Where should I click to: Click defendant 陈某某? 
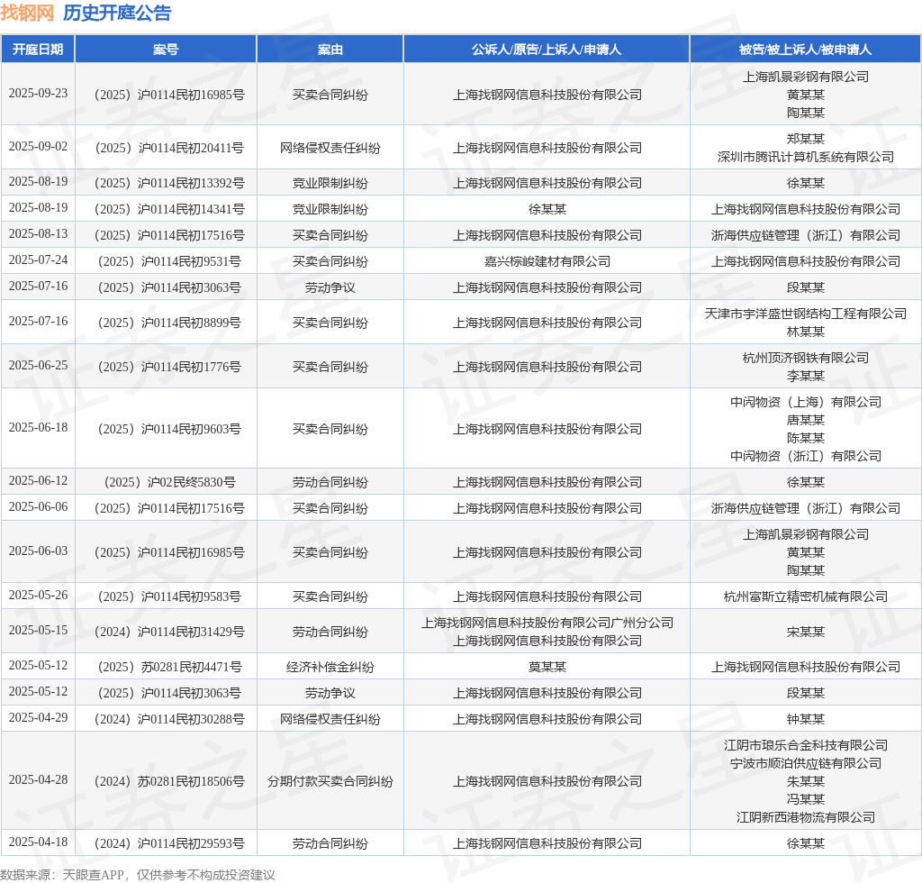point(806,438)
